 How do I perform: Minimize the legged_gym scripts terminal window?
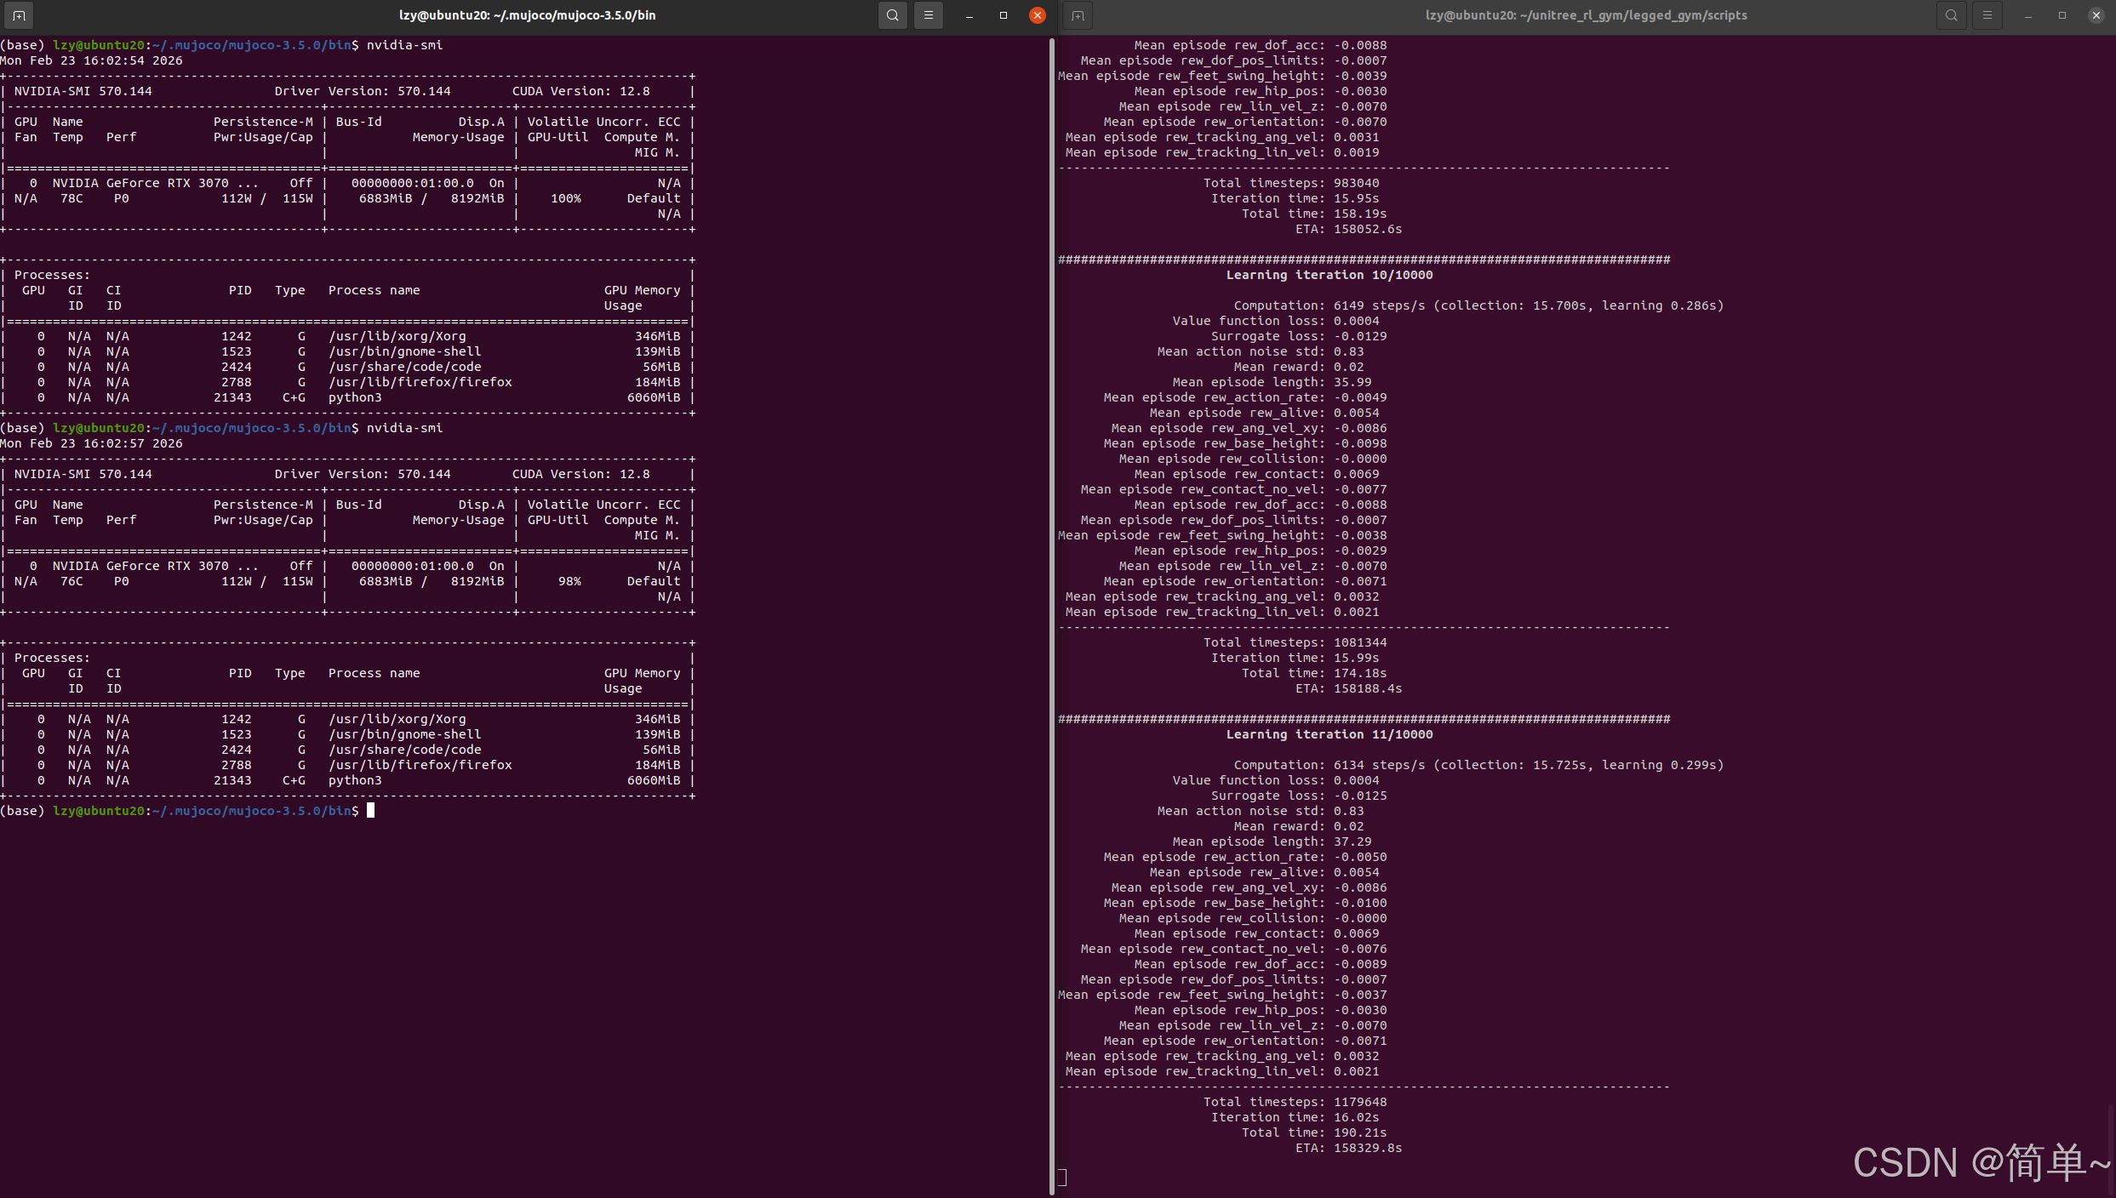(x=2027, y=15)
